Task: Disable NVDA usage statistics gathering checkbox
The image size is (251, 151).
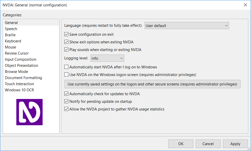Action: [x=67, y=109]
